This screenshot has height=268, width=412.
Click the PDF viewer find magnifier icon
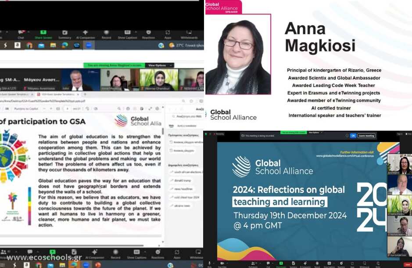[119, 108]
